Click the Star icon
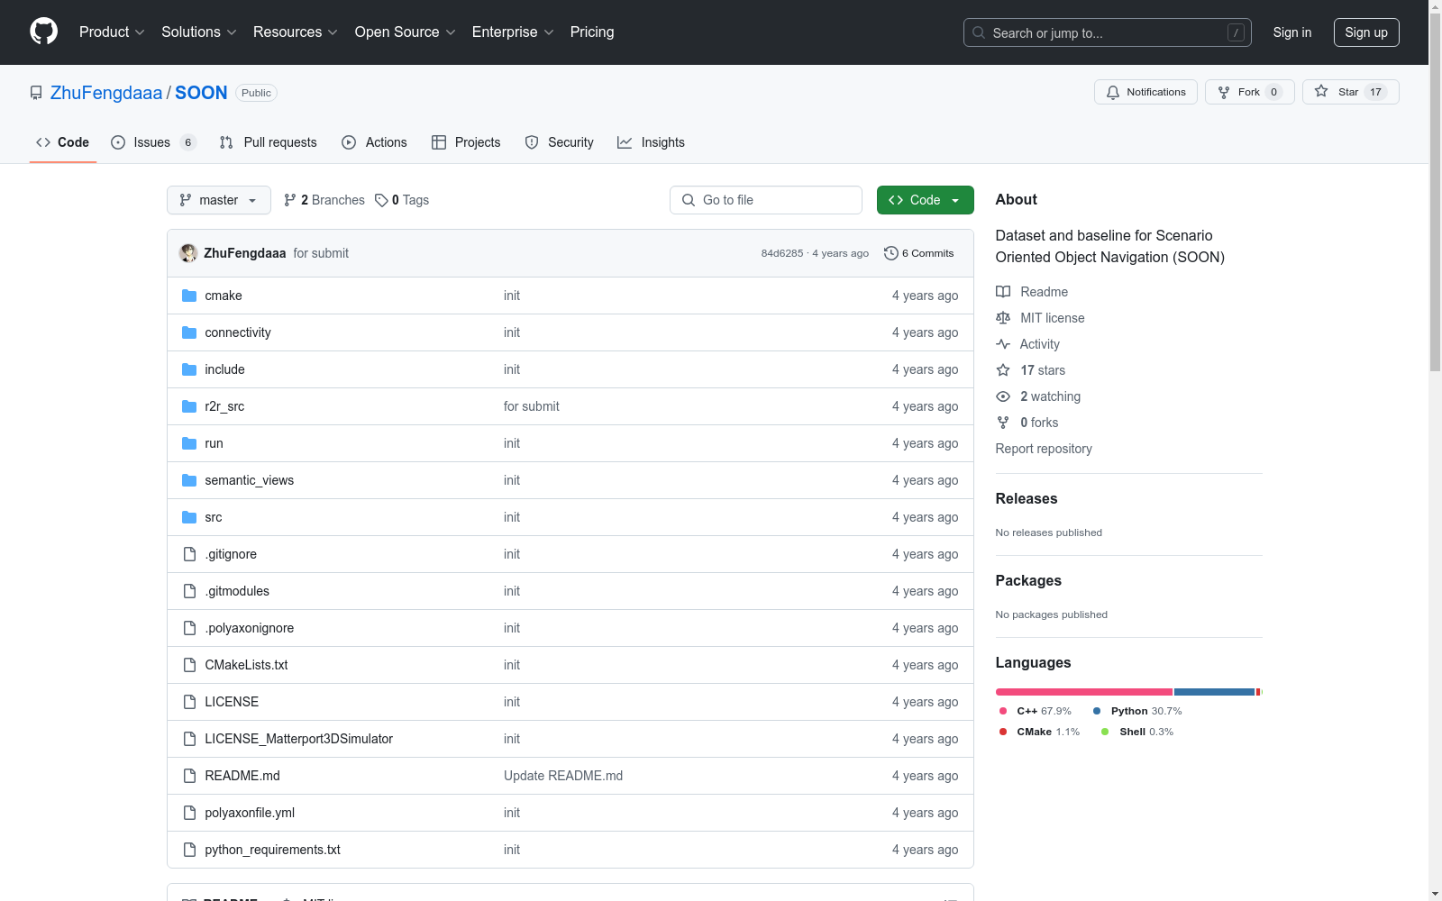Screen dimensions: 1442x901 tap(1321, 91)
